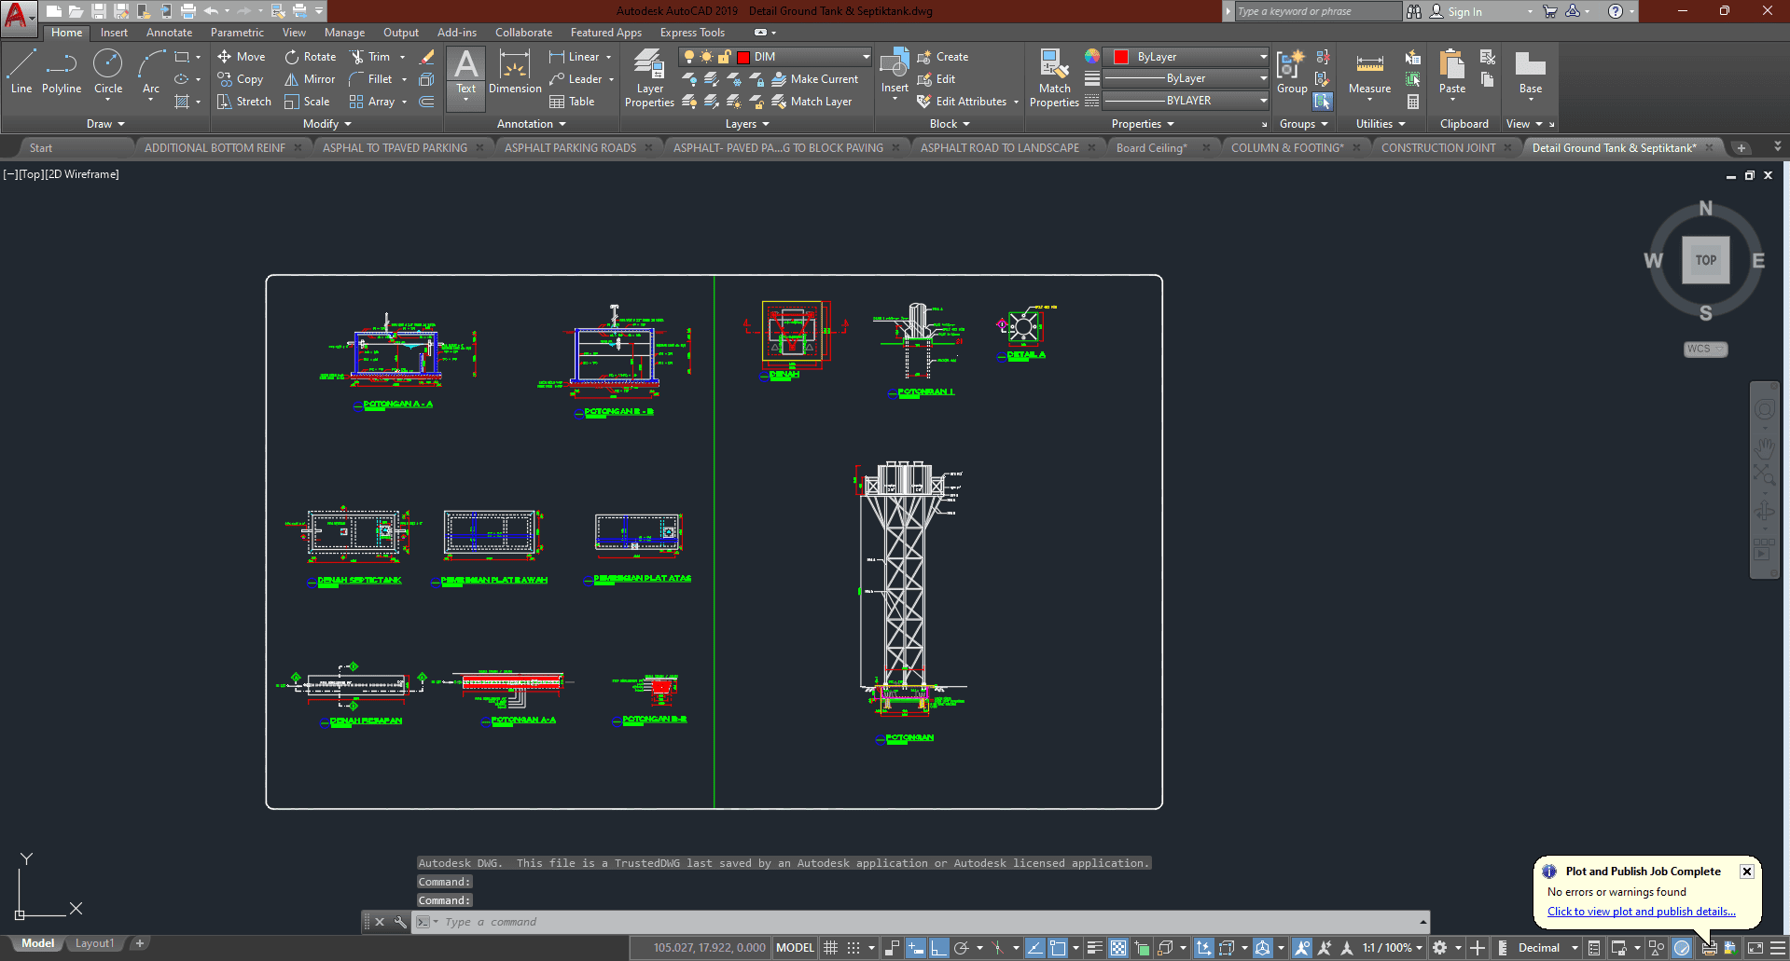1790x961 pixels.
Task: Choose the Mirror modify tool
Action: pos(310,79)
